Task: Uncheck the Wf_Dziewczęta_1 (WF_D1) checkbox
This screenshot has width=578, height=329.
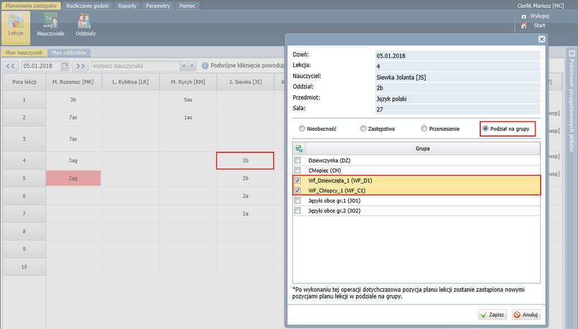Action: (x=298, y=181)
